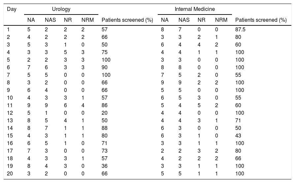Select the Urology group header
This screenshot has width=295, height=183.
[61, 9]
